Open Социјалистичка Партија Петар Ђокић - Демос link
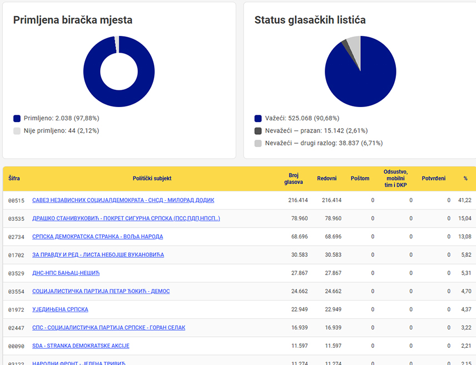This screenshot has height=365, width=476. 101,291
